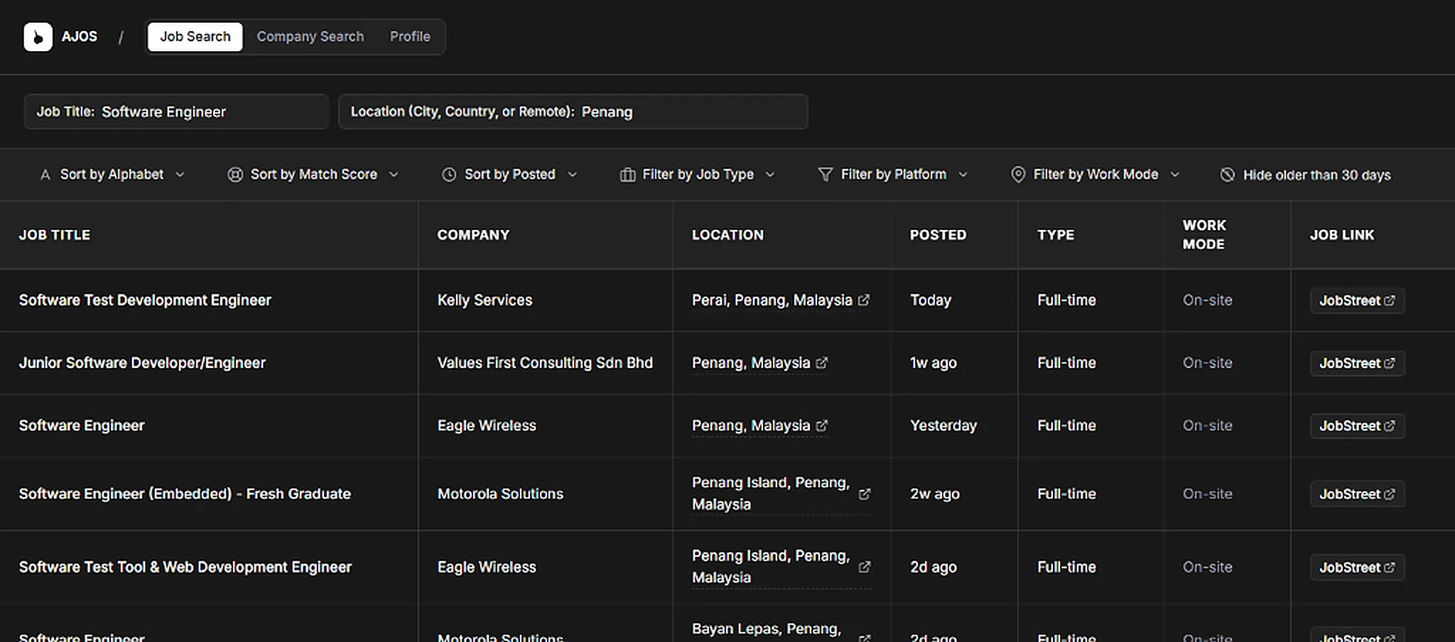
Task: Click the 1w ago posted cell
Action: point(934,363)
